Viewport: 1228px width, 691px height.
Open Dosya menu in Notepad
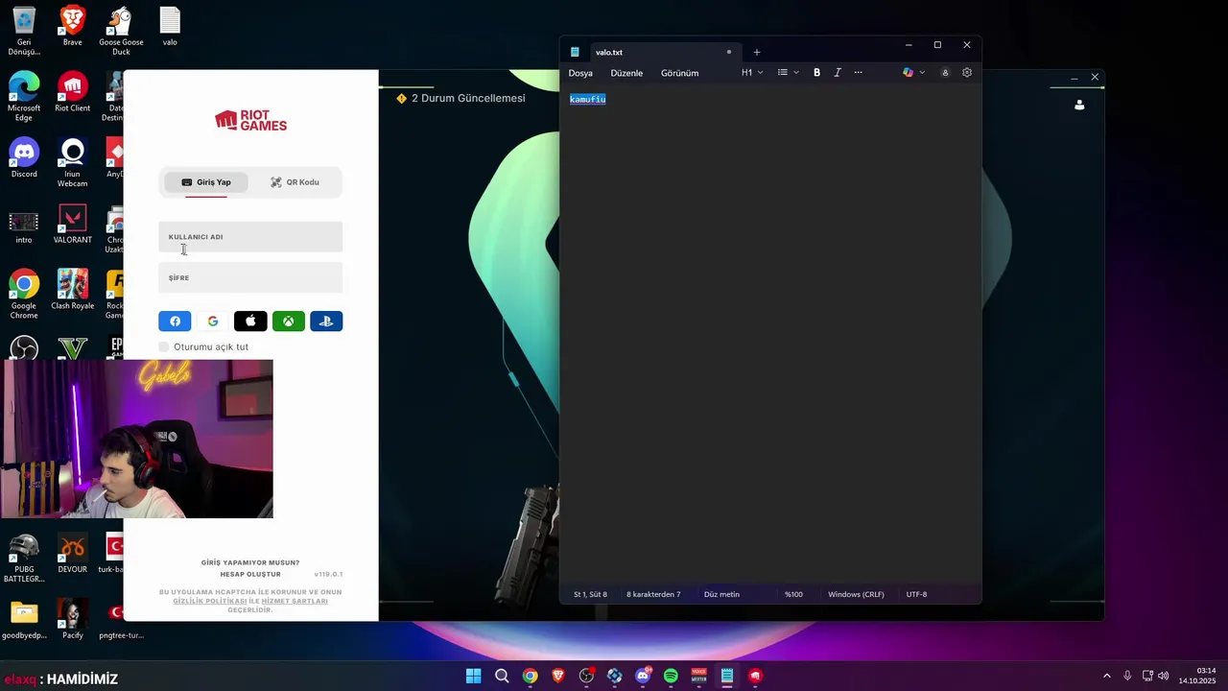(580, 73)
